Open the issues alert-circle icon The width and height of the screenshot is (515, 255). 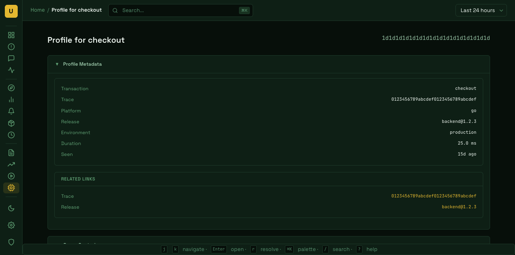point(11,47)
